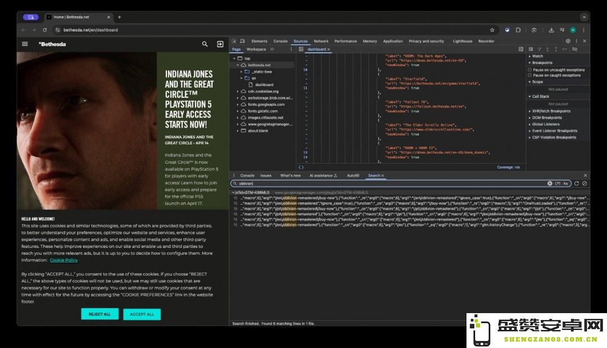Click the Bethesda sign-in icon
Screen dimensions: 607x348
coord(220,44)
